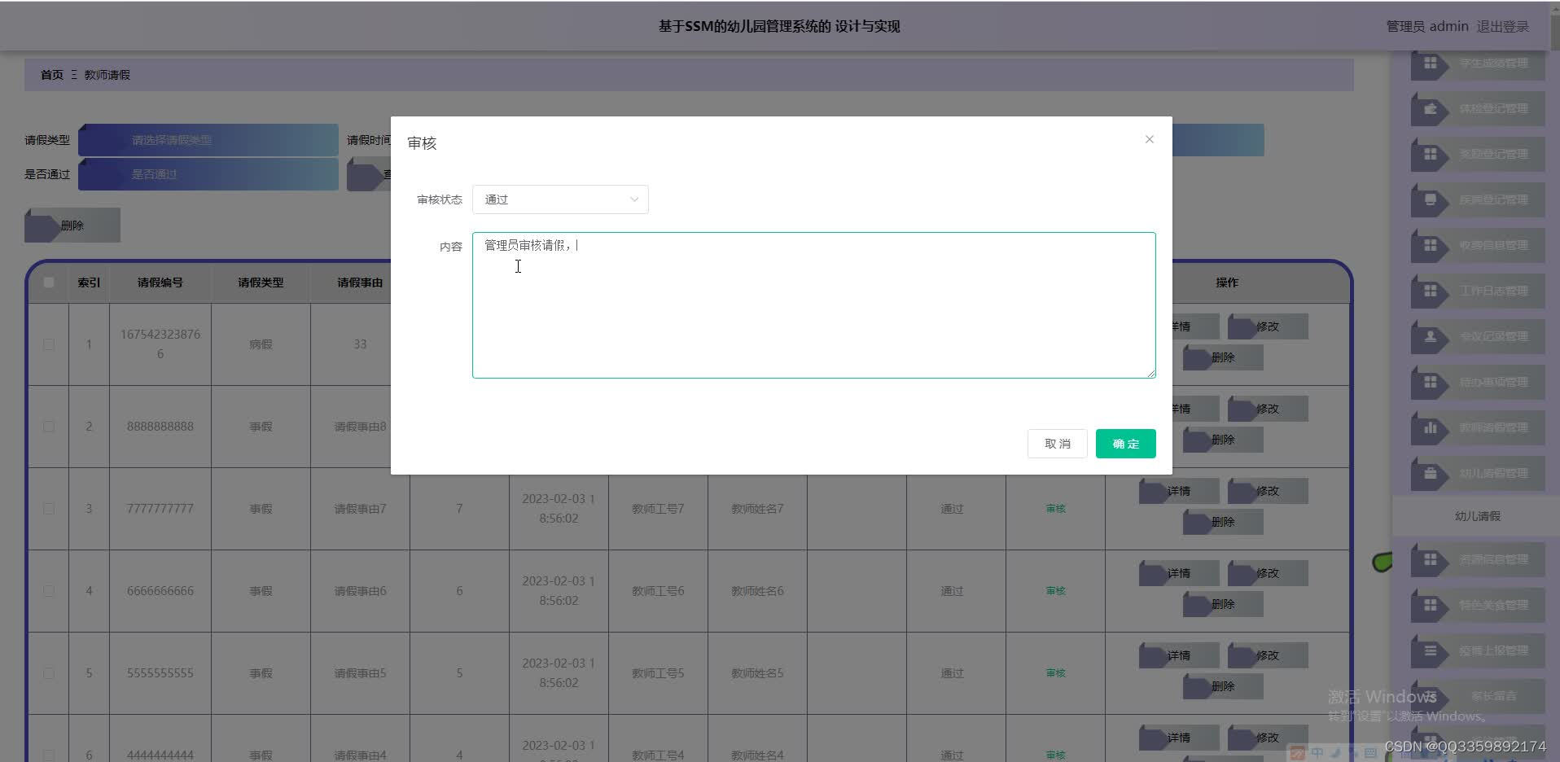Open the 是否通过 filter dropdown
The height and width of the screenshot is (762, 1560).
(208, 174)
